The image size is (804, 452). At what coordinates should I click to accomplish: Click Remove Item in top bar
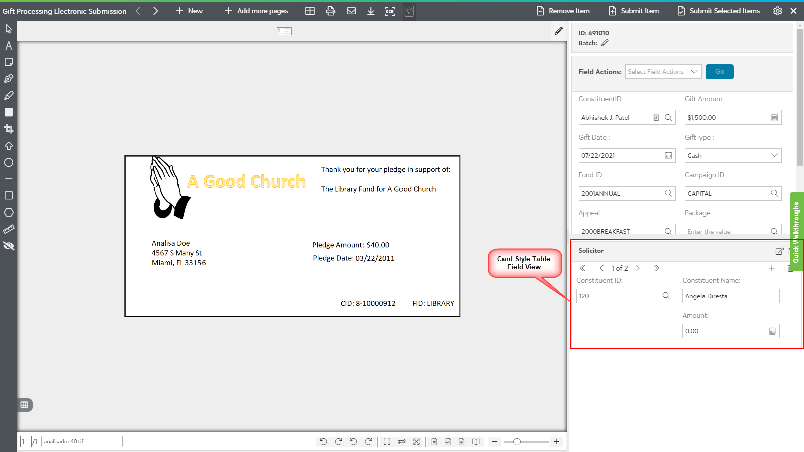pos(563,11)
